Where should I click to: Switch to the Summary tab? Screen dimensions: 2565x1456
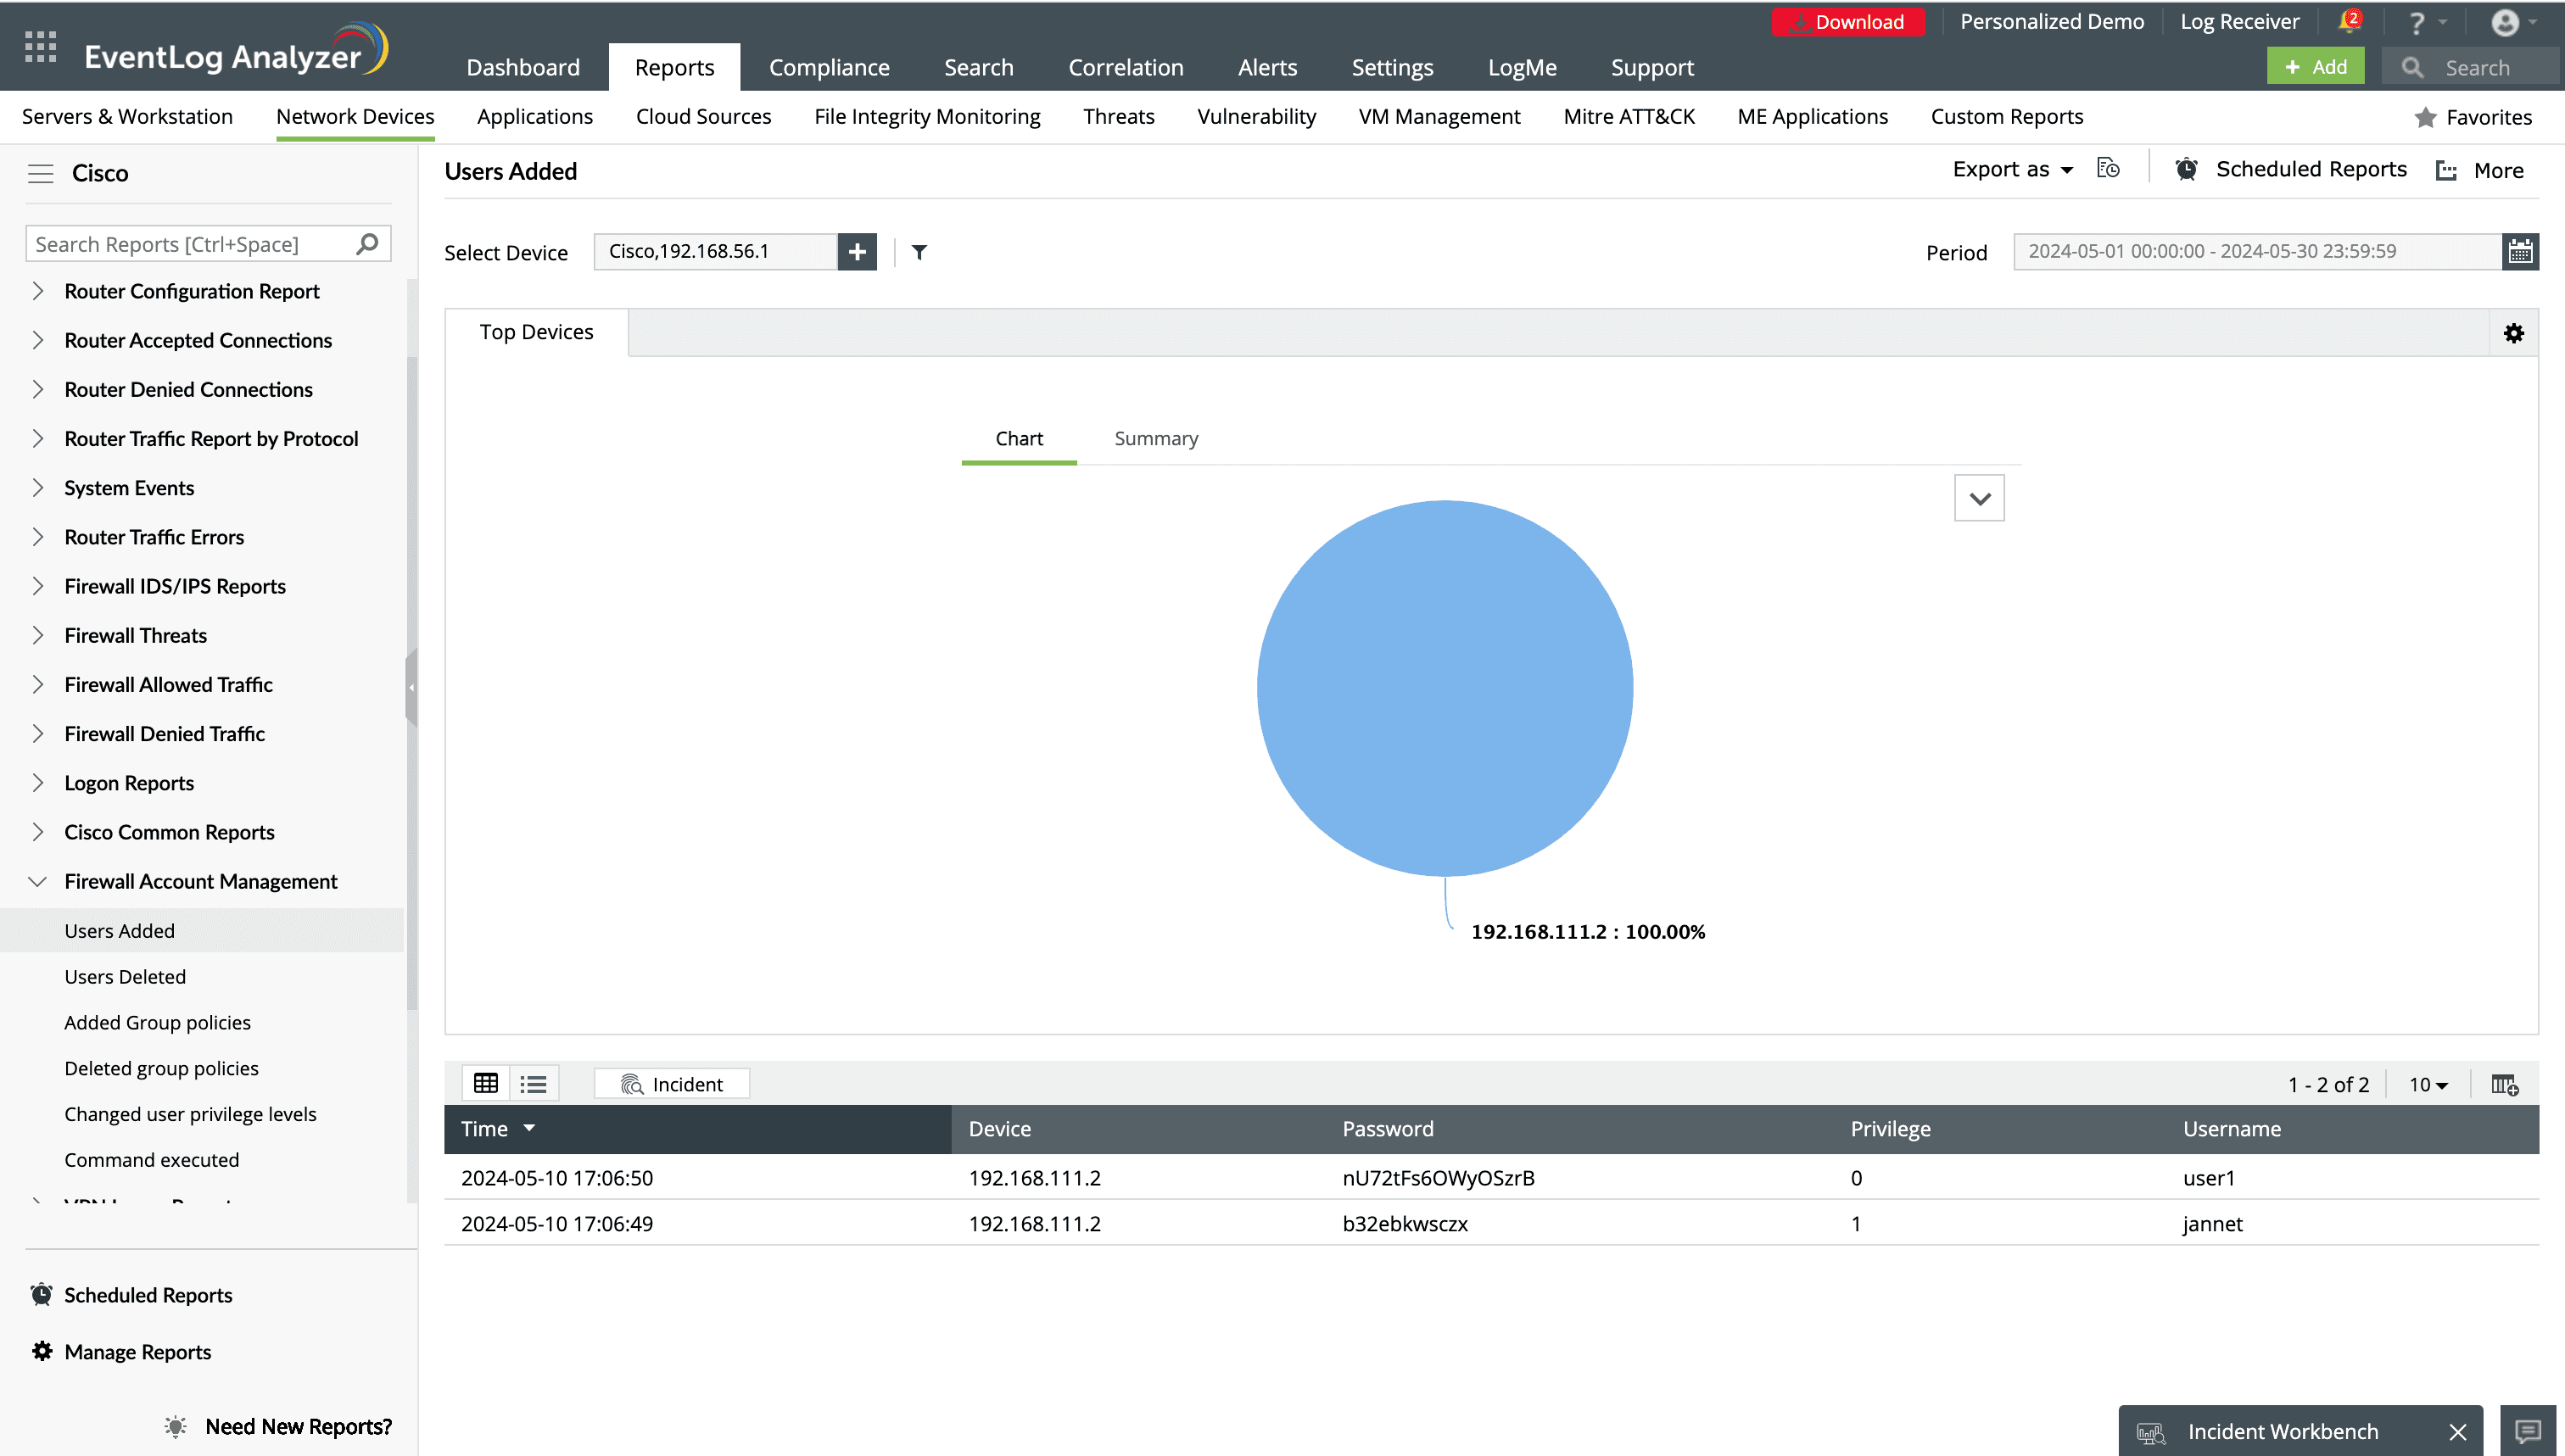point(1155,438)
